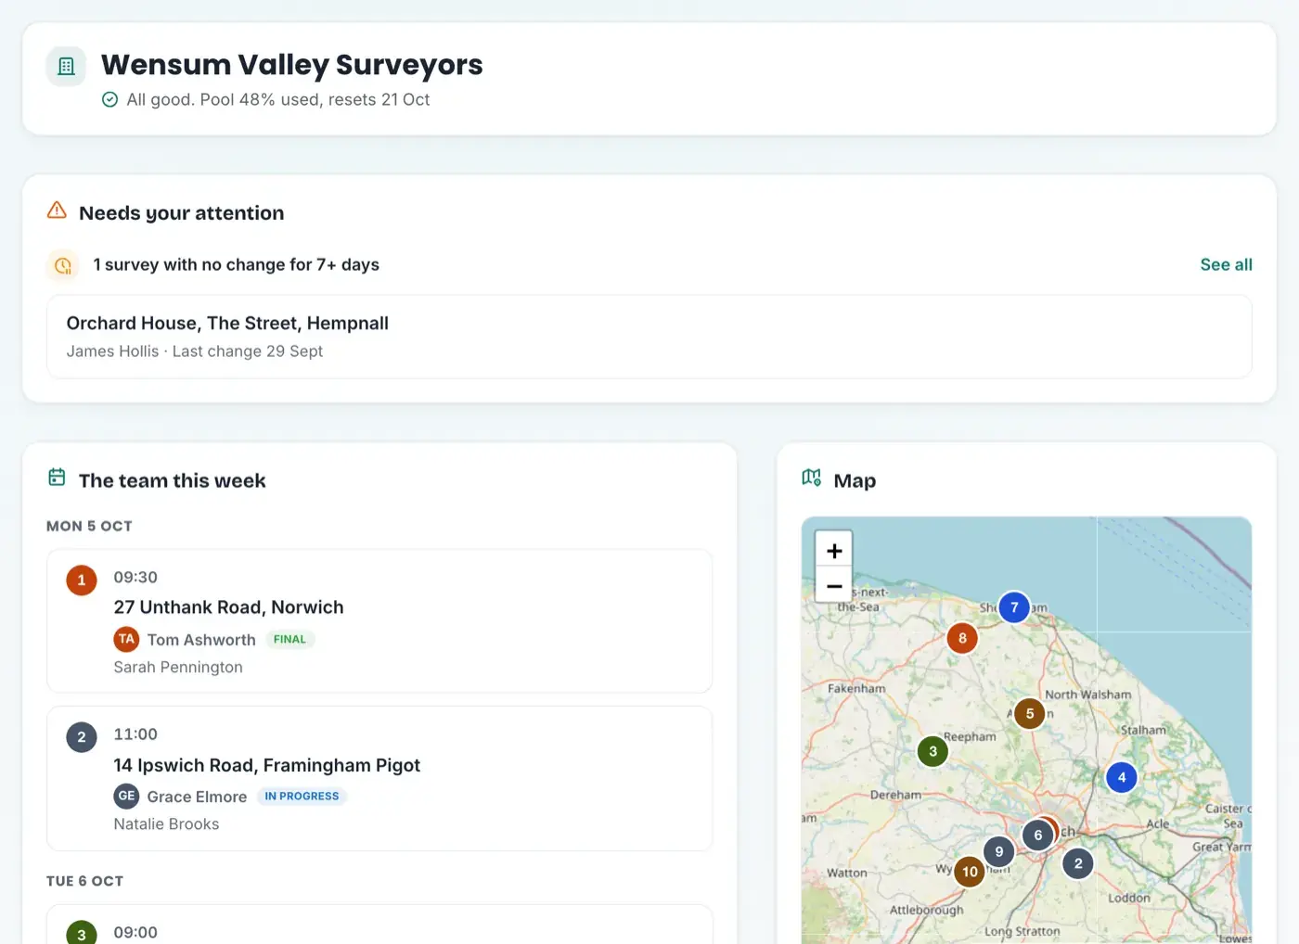Image resolution: width=1299 pixels, height=944 pixels.
Task: Click the FINAL status badge
Action: click(x=289, y=639)
